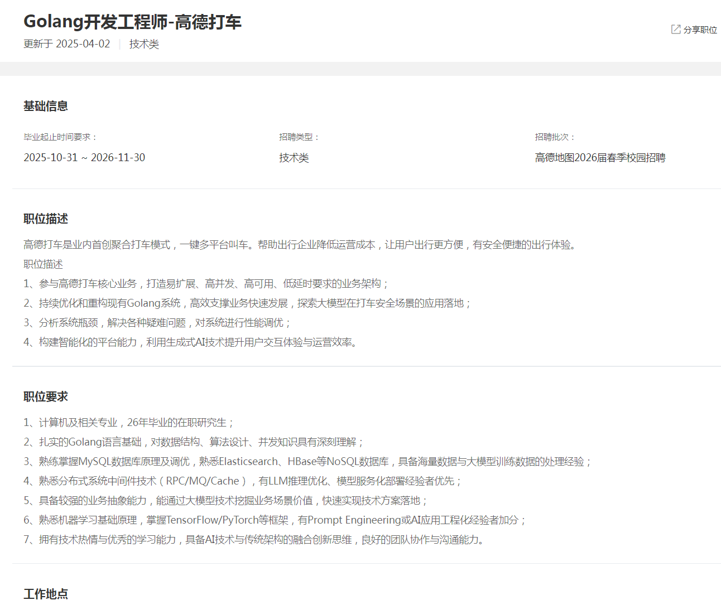The height and width of the screenshot is (610, 721).
Task: Click the description intro line about 聚合打车模式
Action: tap(300, 245)
